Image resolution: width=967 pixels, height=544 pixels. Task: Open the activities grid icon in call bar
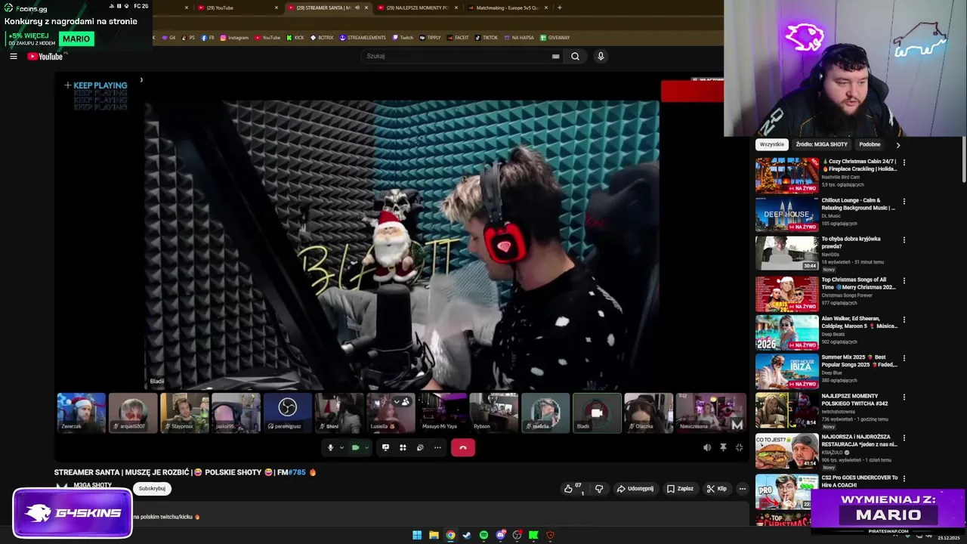tap(403, 447)
